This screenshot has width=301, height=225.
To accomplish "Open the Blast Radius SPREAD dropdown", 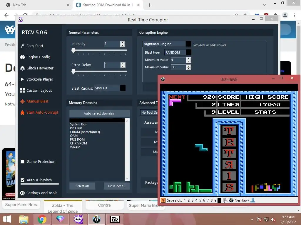I will pyautogui.click(x=110, y=88).
